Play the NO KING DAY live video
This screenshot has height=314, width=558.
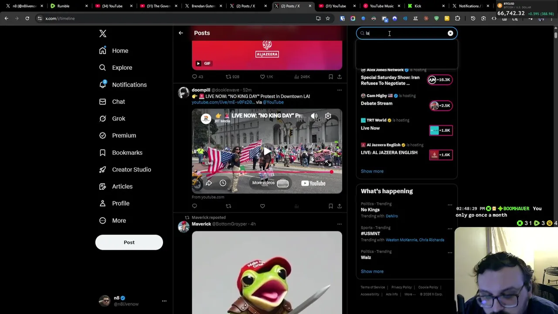click(267, 151)
